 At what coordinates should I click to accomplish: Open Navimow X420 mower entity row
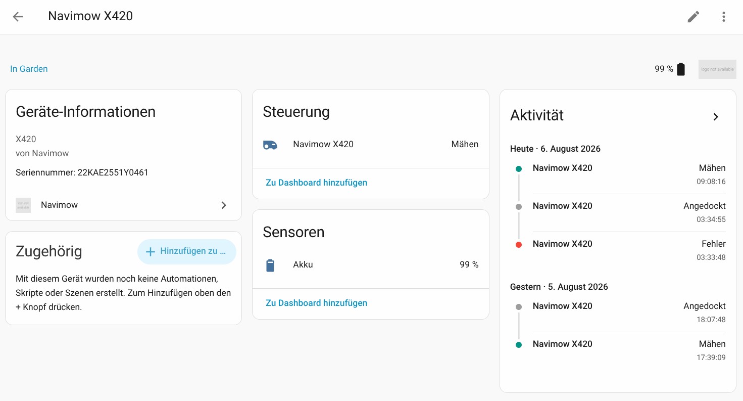[x=371, y=145]
